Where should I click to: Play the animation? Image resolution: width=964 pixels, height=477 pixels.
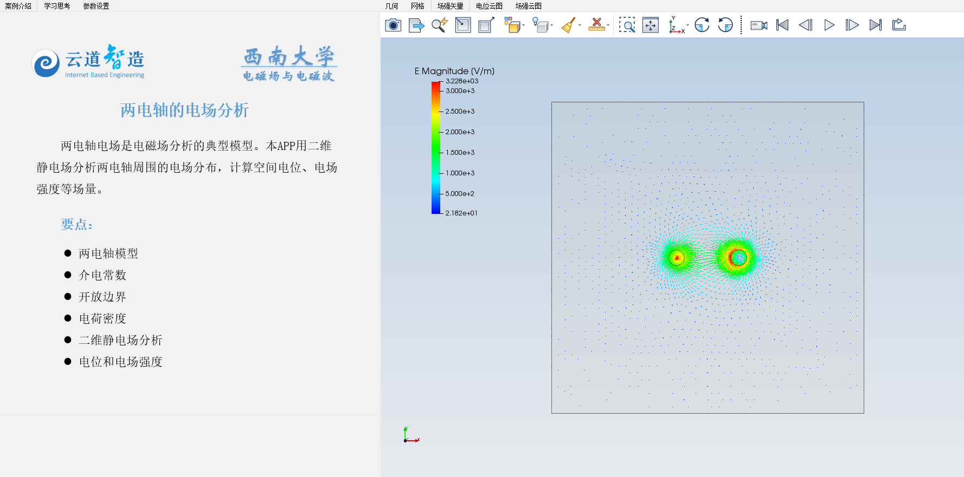coord(829,25)
